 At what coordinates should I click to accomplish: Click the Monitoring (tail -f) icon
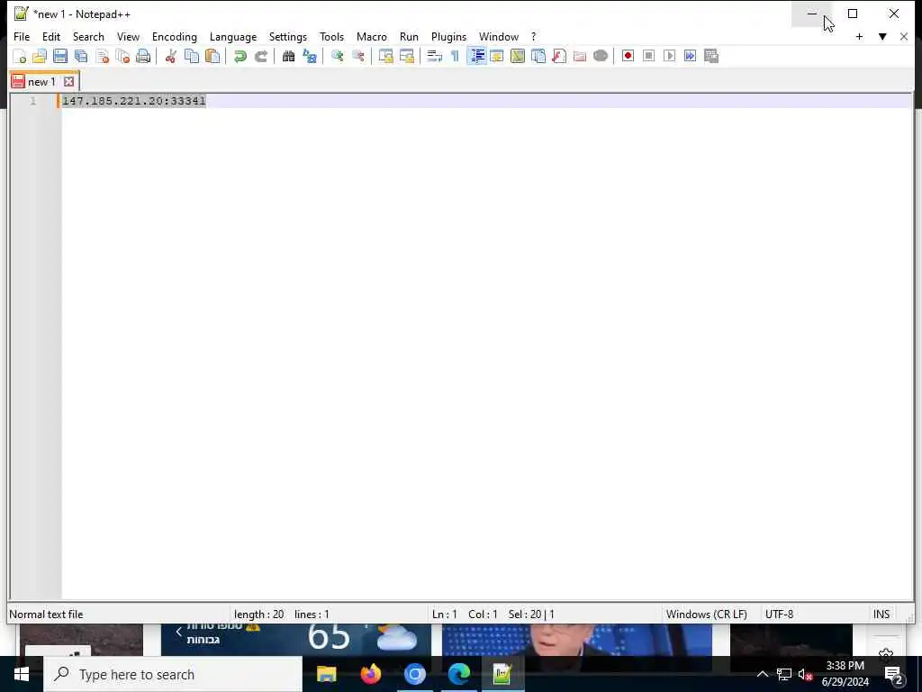601,56
